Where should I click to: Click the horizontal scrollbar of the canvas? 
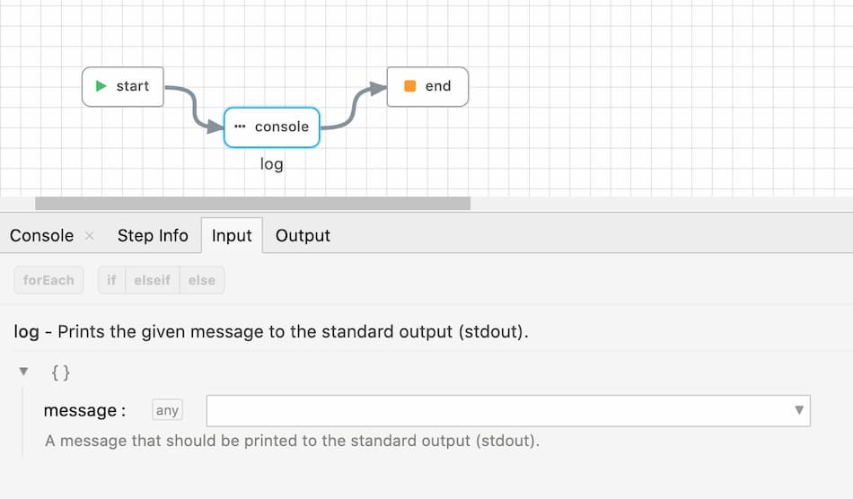[253, 204]
